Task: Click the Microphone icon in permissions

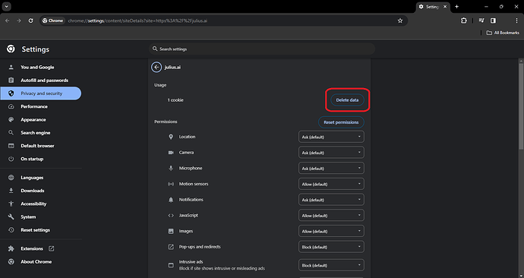Action: pyautogui.click(x=171, y=168)
